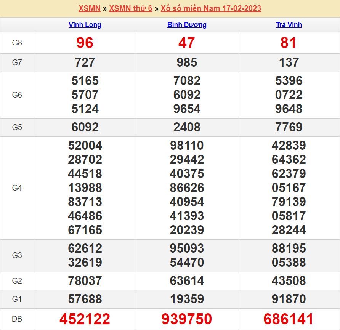Click Trà Vinh G8 number 81

(x=289, y=43)
